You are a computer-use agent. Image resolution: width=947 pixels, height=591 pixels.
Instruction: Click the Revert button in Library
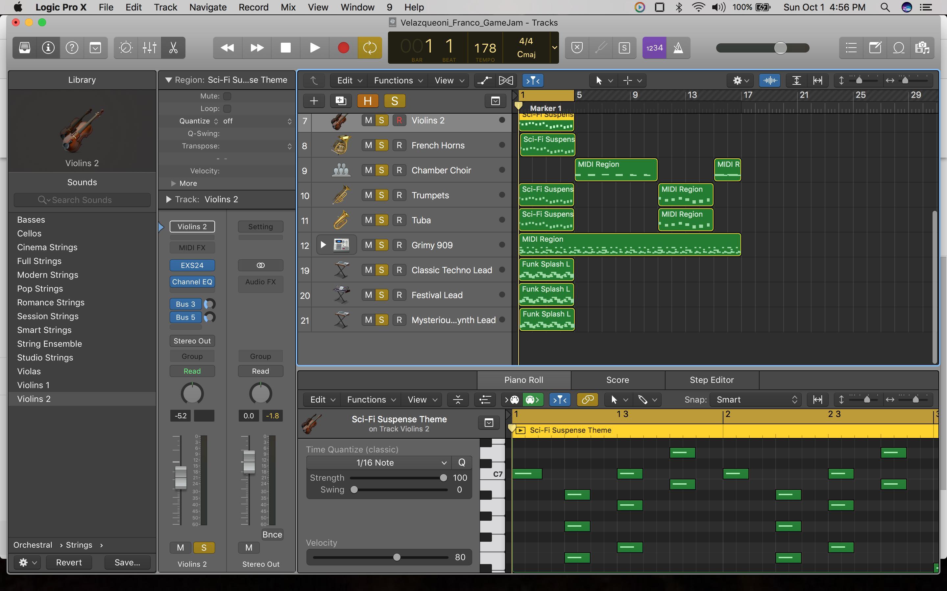coord(69,562)
